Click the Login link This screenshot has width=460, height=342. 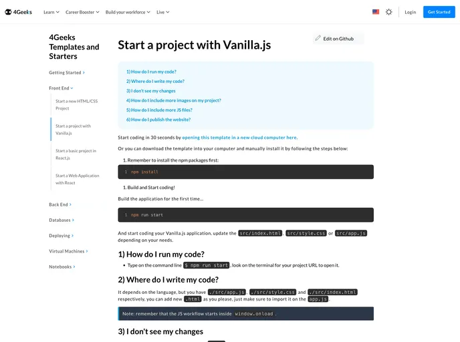point(410,12)
